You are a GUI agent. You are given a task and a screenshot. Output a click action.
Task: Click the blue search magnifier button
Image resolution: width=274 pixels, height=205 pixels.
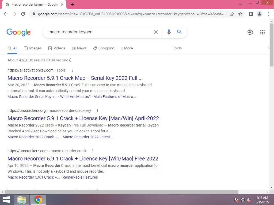tap(179, 32)
